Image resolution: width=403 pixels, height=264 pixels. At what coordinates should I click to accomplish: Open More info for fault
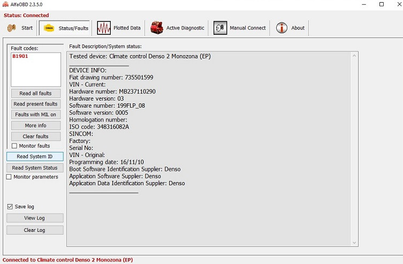click(x=35, y=125)
